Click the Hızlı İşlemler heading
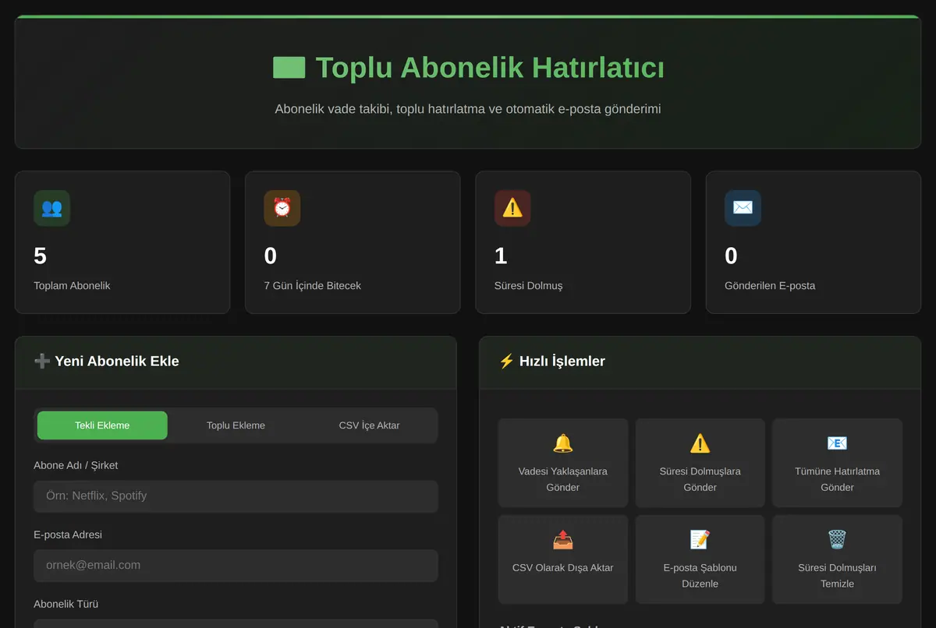 [562, 361]
